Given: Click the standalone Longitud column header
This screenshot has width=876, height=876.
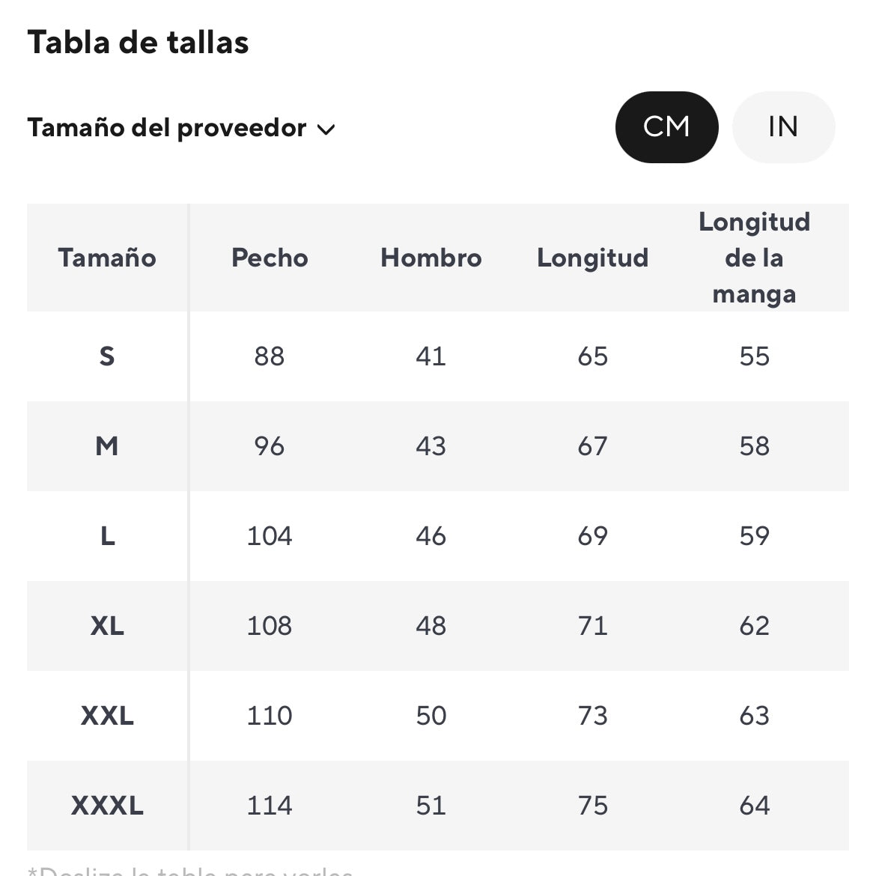Looking at the screenshot, I should 592,258.
